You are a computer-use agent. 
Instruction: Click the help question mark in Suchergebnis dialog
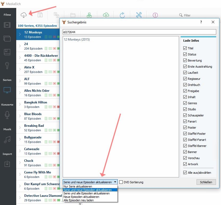(201, 22)
